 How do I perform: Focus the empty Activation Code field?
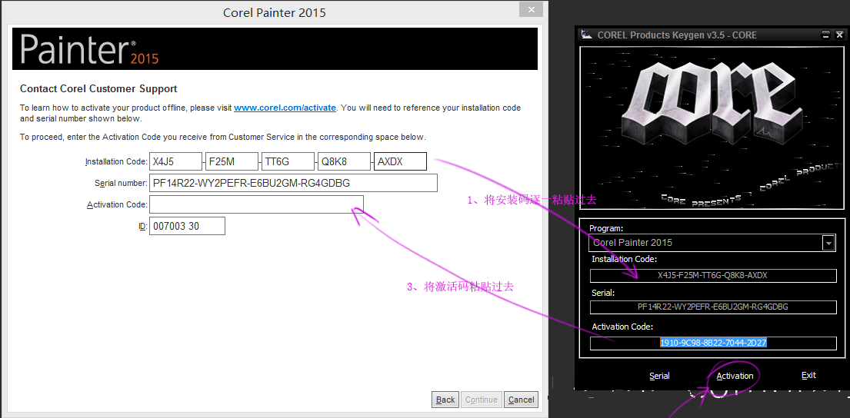[x=256, y=204]
